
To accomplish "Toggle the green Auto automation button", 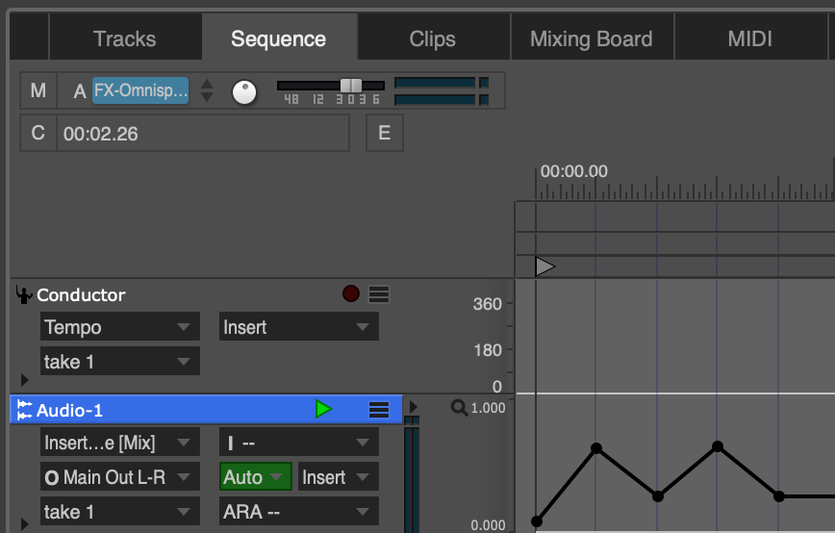I will 256,476.
